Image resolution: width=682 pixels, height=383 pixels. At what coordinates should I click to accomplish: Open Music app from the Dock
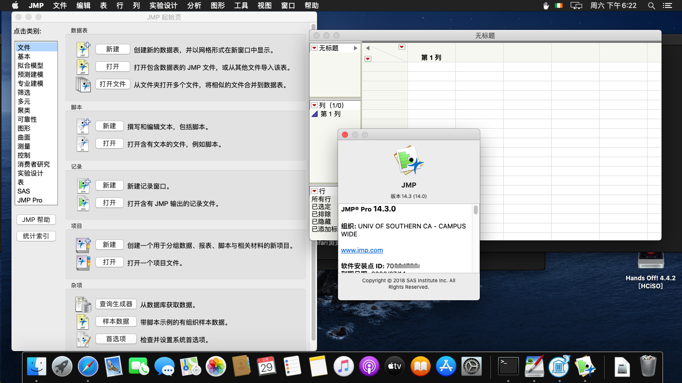(343, 367)
